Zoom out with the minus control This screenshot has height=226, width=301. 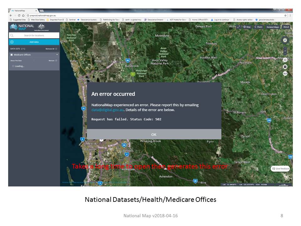pos(285,54)
